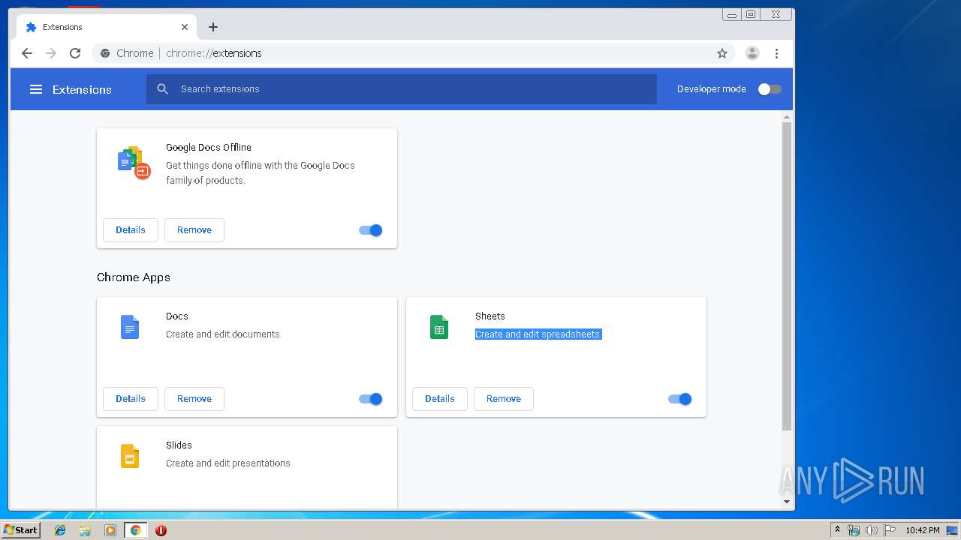Screen dimensions: 961x540
Task: Click the highlighted 'Create and edit spreadsheets' text
Action: (538, 334)
